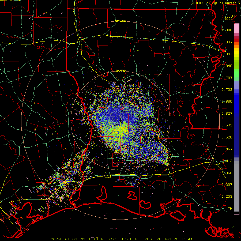Select the 0.733 scale value

pyautogui.click(x=227, y=89)
